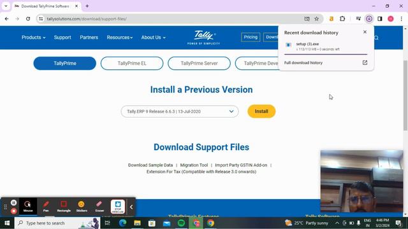
Task: Click Extension For Tax link
Action: coord(201,172)
